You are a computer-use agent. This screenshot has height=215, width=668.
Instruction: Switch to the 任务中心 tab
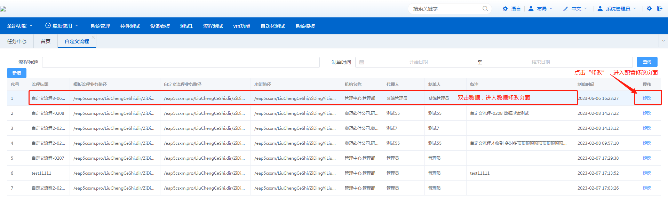[17, 41]
